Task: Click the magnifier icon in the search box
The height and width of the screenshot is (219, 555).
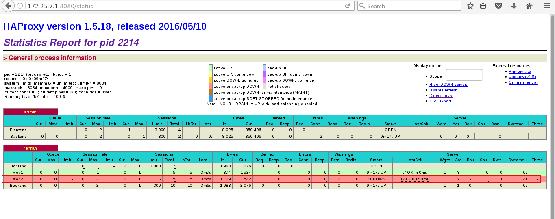Action: (x=362, y=6)
